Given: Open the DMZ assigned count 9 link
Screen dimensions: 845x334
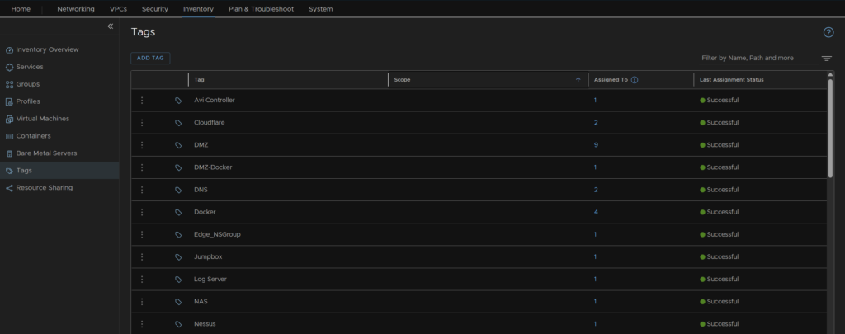Looking at the screenshot, I should point(596,145).
